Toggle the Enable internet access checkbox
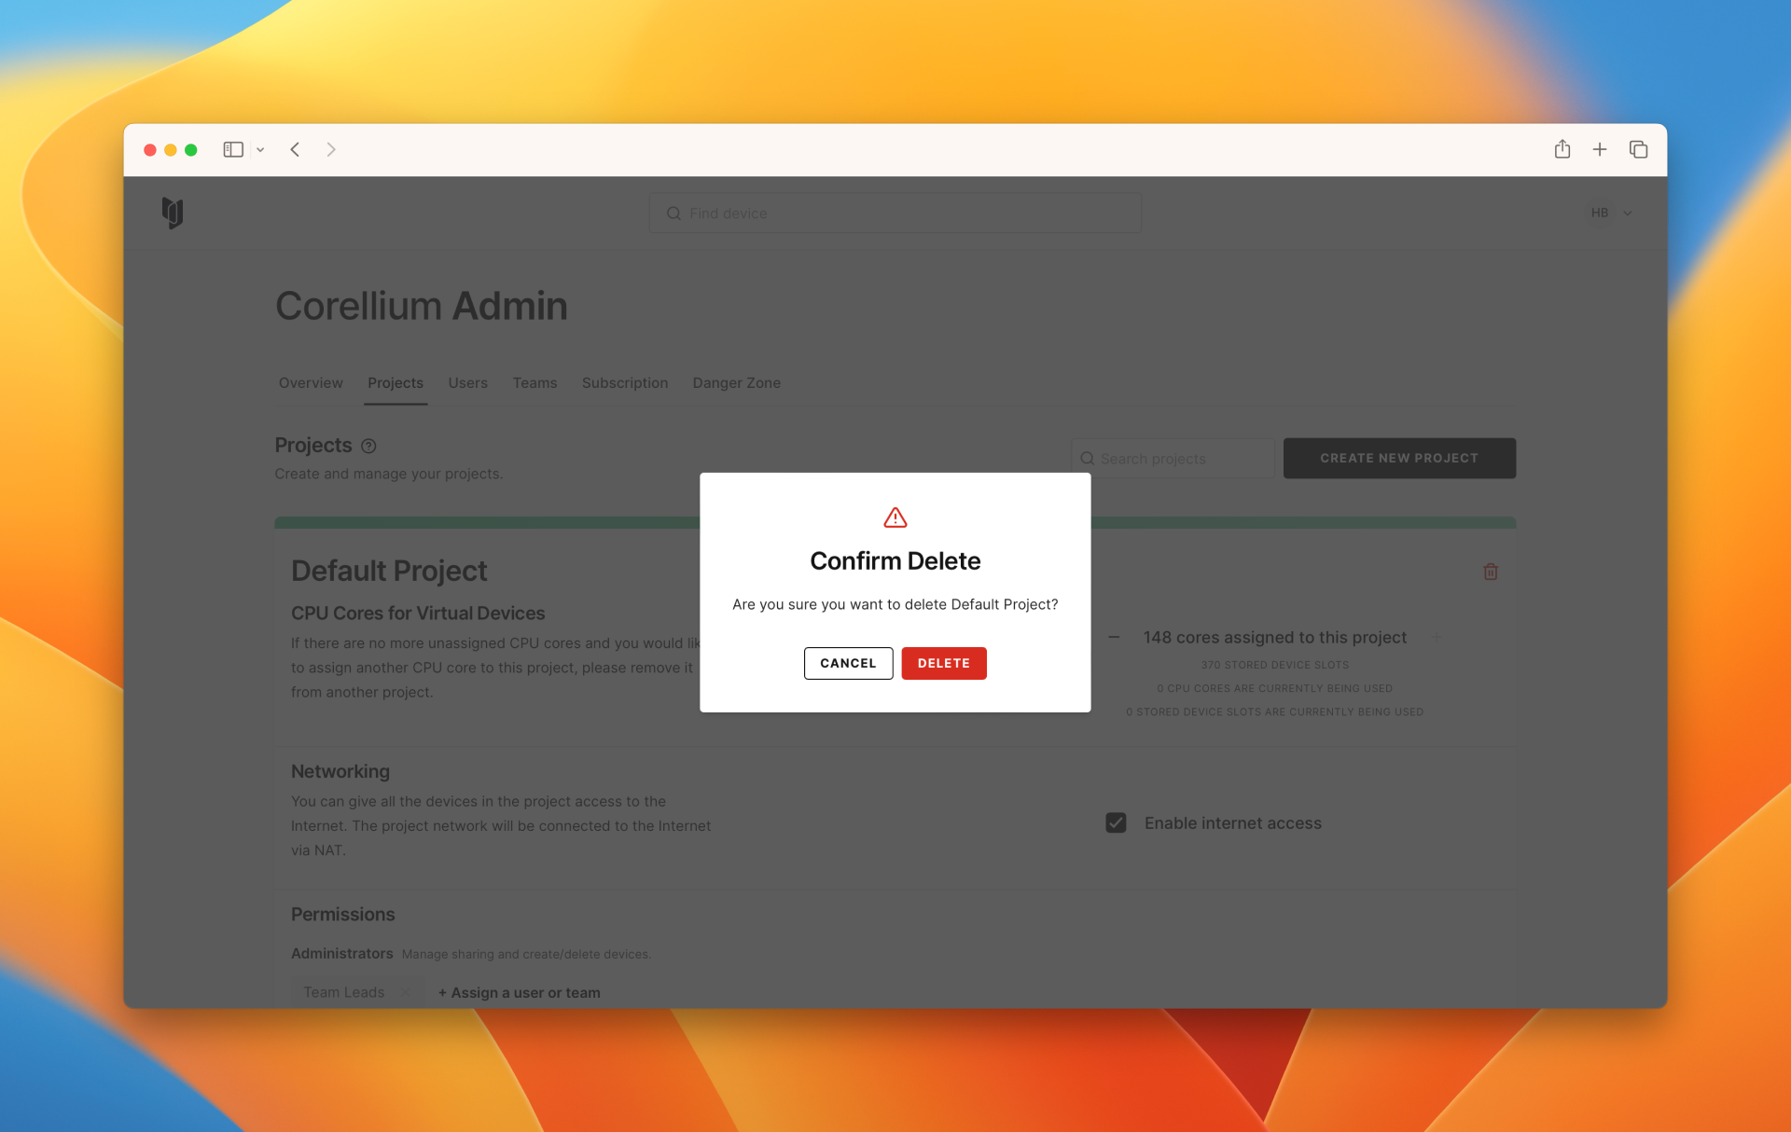 (1117, 823)
